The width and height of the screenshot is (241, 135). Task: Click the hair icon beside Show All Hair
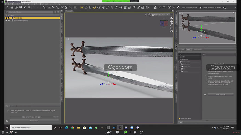178,7
